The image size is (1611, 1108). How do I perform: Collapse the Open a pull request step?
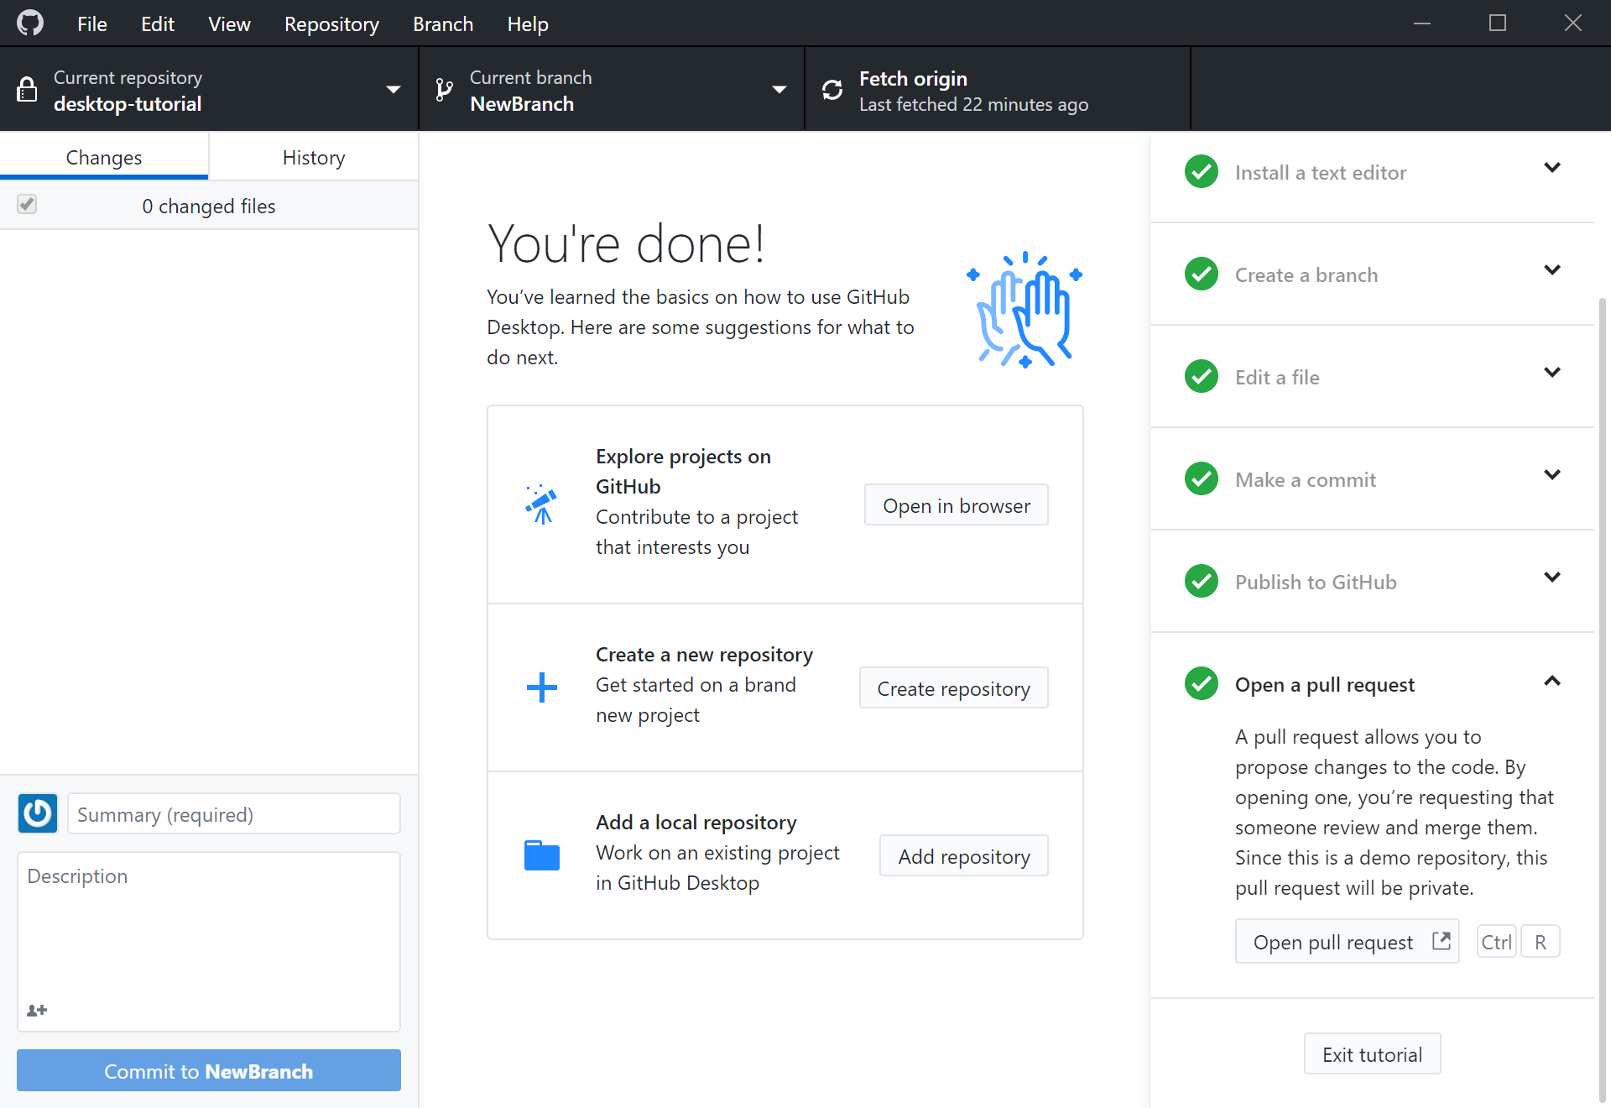pos(1552,681)
